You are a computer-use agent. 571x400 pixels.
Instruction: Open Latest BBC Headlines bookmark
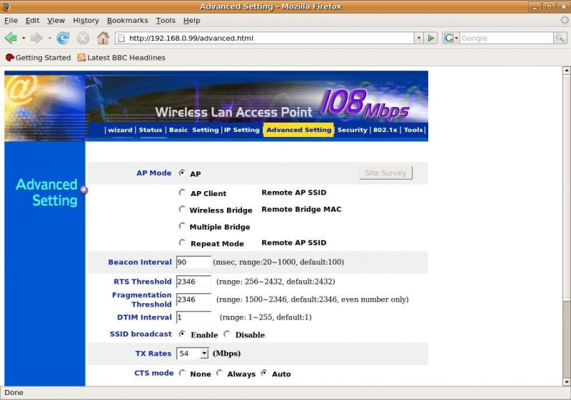pyautogui.click(x=121, y=58)
